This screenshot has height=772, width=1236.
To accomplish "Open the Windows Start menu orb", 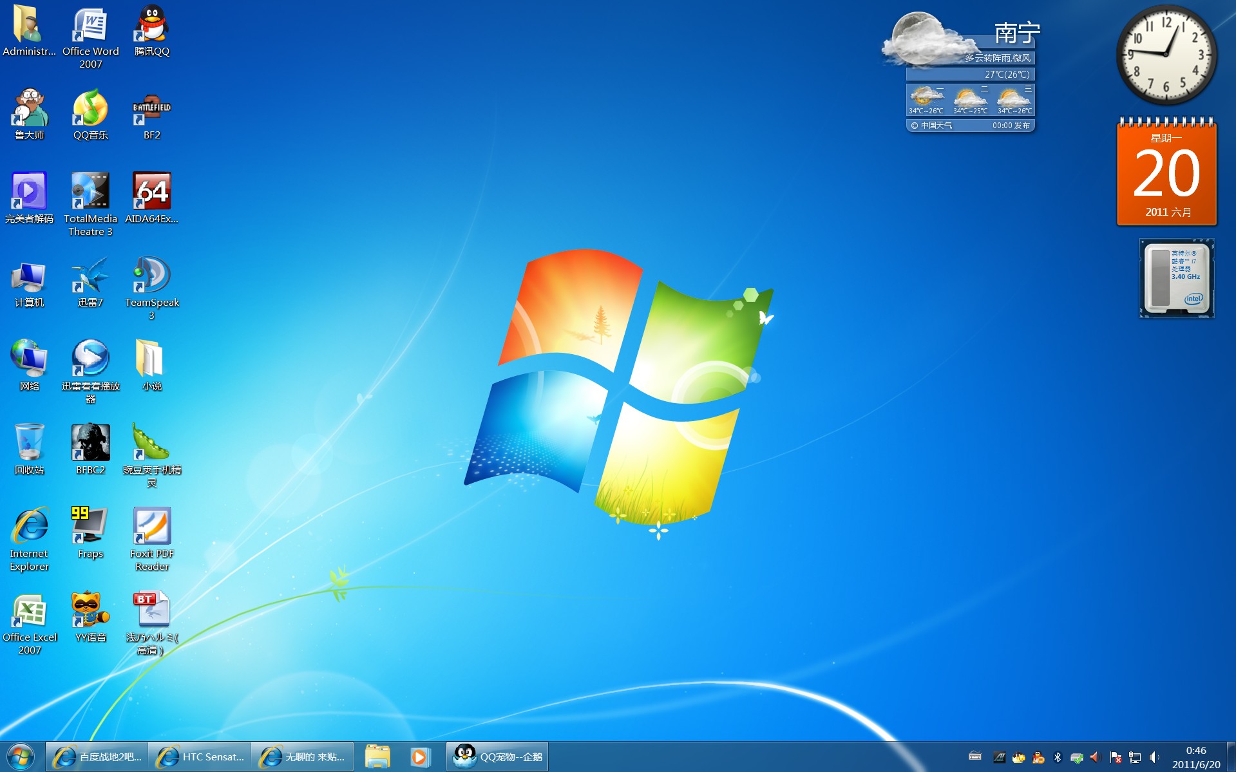I will (x=20, y=757).
